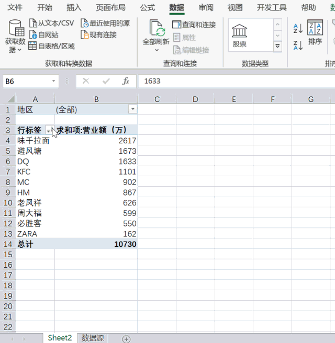
Task: Select the cell with value 902
Action: [96, 182]
